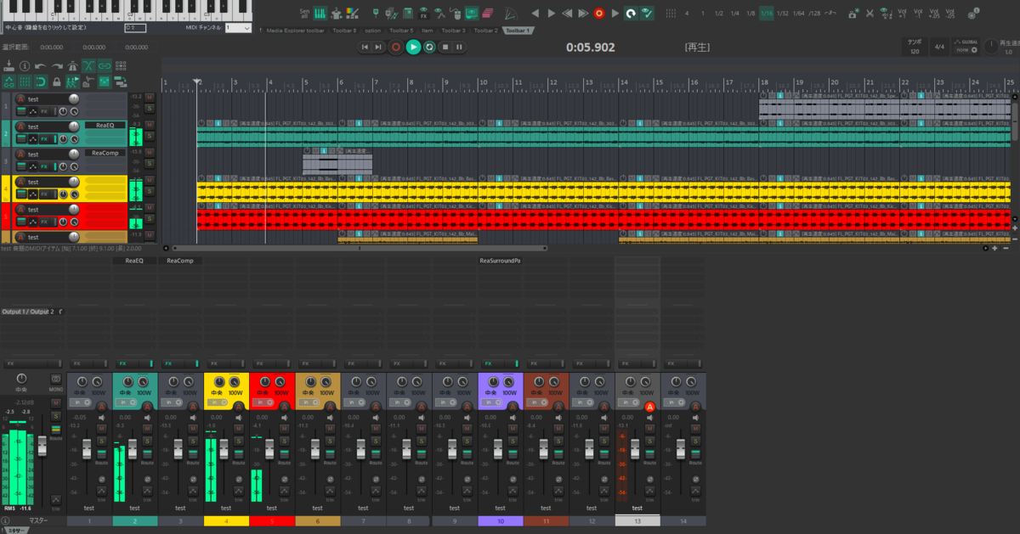Click mixer channel 2 volume fader
Viewport: 1020px width, 534px height.
tap(133, 448)
